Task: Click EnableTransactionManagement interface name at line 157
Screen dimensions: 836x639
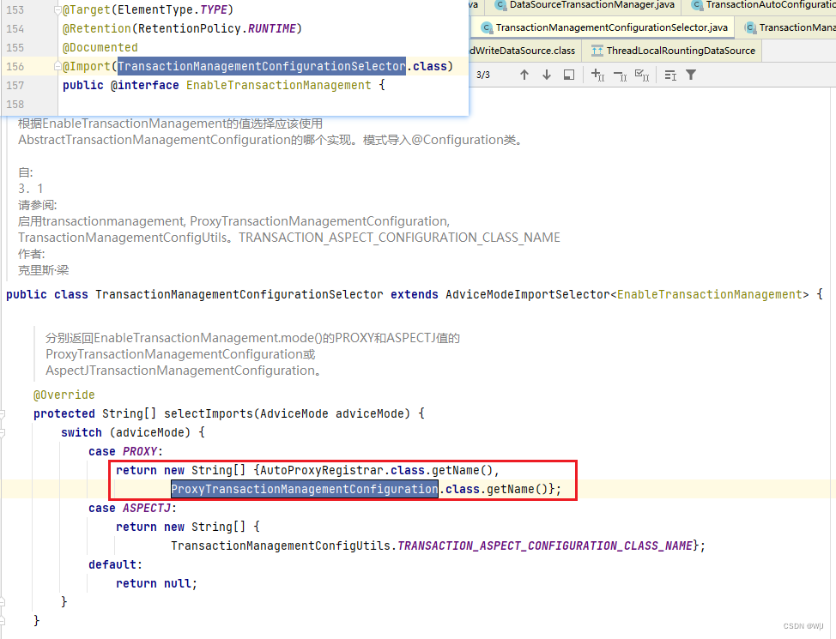Action: click(278, 85)
